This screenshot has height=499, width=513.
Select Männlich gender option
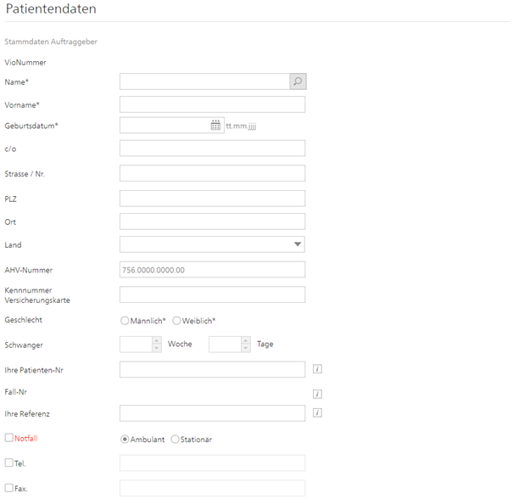click(125, 321)
